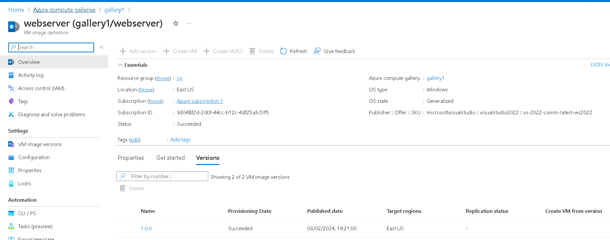Open the cg resource group link
This screenshot has height=240, width=610.
point(179,78)
